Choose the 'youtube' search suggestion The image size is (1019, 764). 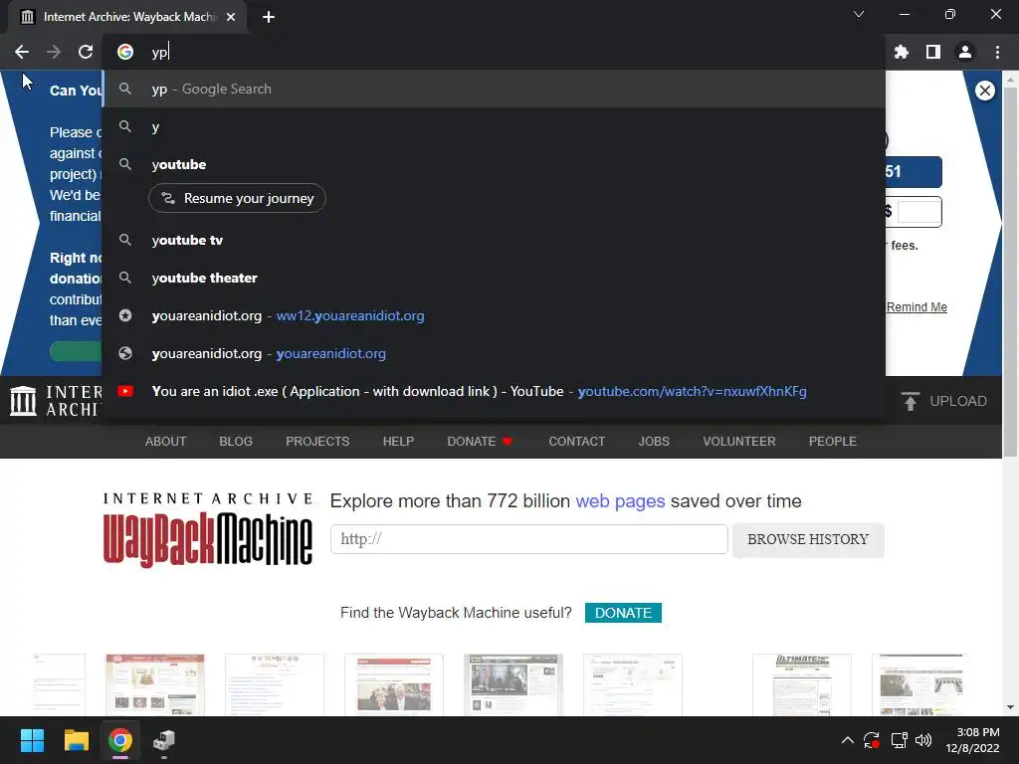[x=494, y=164]
